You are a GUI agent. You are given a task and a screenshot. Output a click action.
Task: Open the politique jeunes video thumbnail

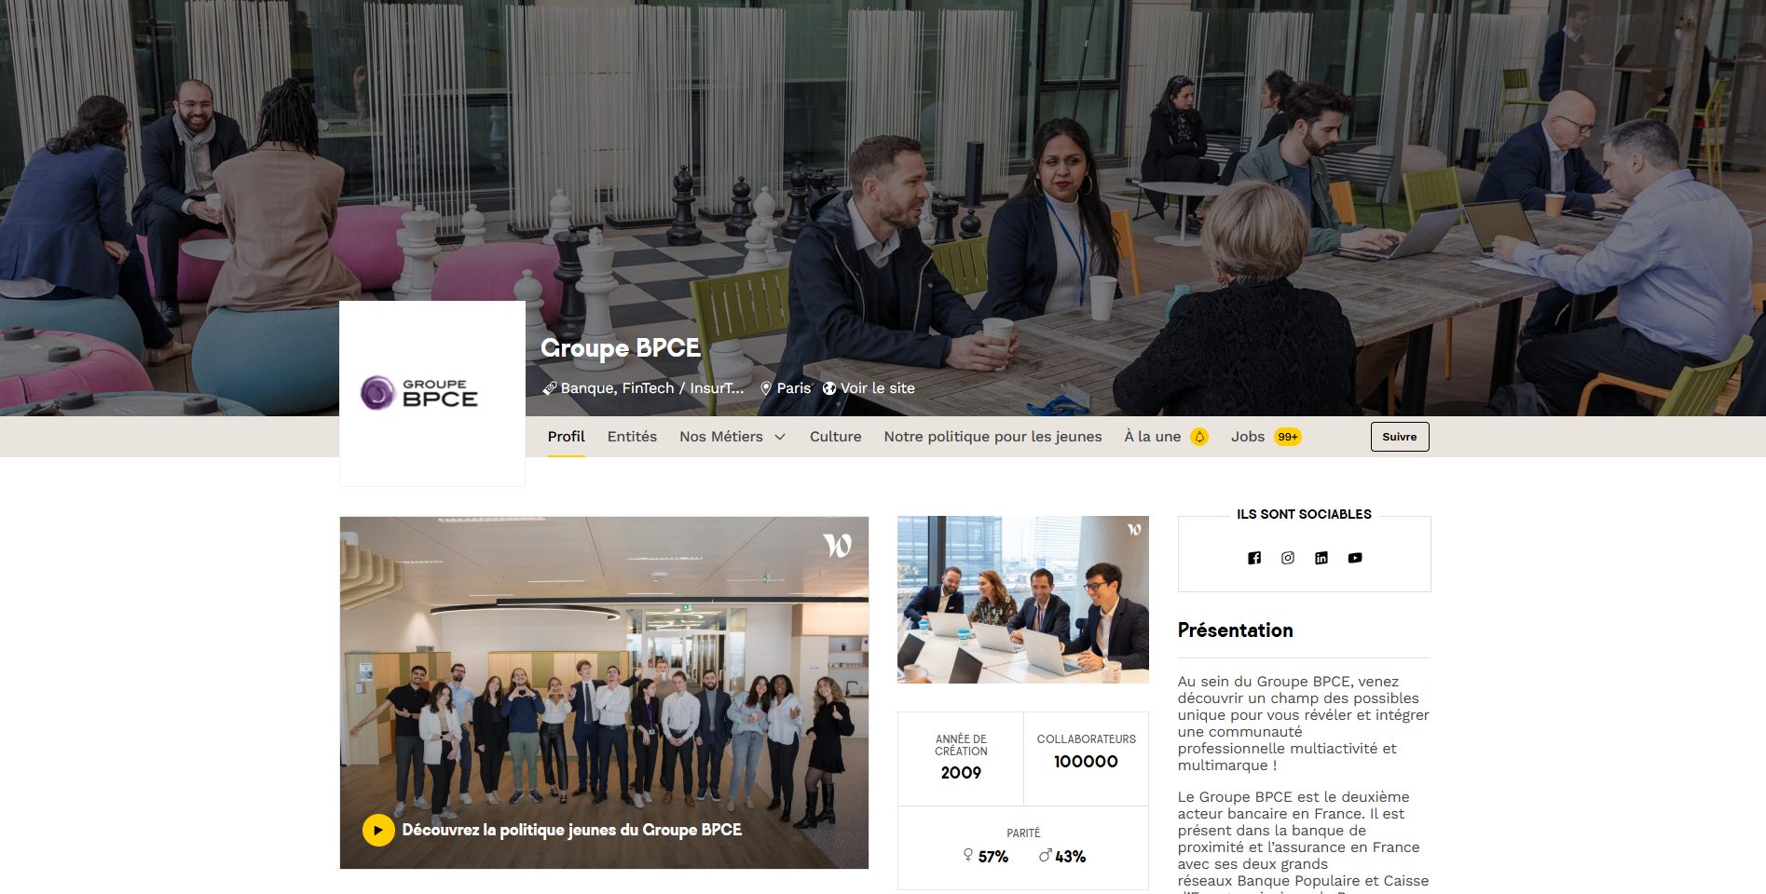(x=604, y=693)
